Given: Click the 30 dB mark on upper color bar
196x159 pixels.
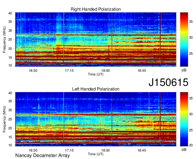Looking at the screenshot, I should point(191,37).
